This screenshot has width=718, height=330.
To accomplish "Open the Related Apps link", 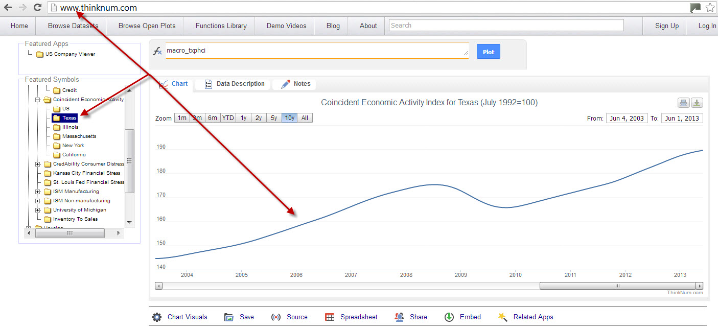I will 533,317.
